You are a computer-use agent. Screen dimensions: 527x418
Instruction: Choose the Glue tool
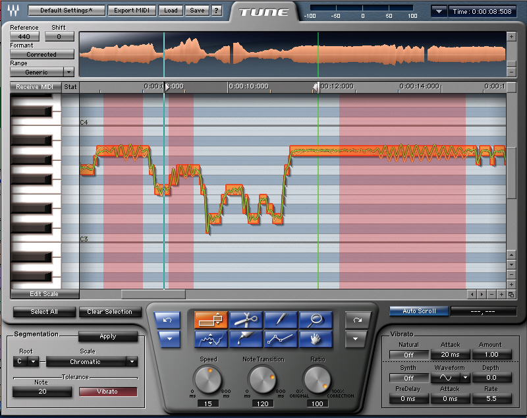click(x=246, y=339)
